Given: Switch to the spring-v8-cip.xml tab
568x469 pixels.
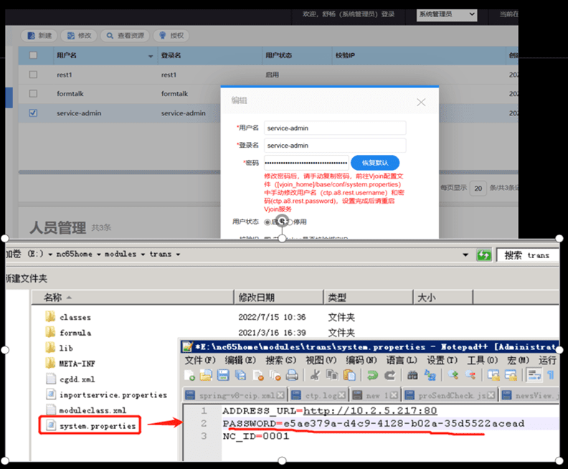Looking at the screenshot, I should (235, 395).
